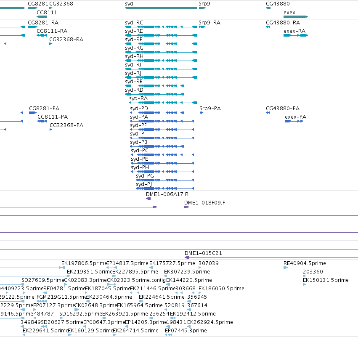This screenshot has width=358, height=337.
Task: Select the EK150131.5prime EST label
Action: point(326,280)
